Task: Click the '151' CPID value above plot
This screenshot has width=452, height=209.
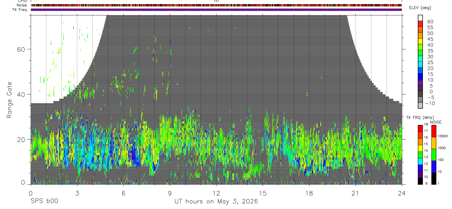Action: coord(216,1)
